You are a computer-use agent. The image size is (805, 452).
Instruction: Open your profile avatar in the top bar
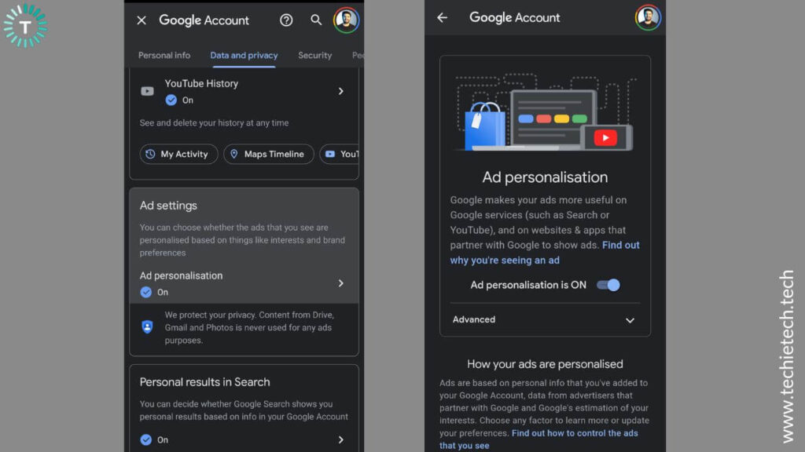[x=344, y=20]
